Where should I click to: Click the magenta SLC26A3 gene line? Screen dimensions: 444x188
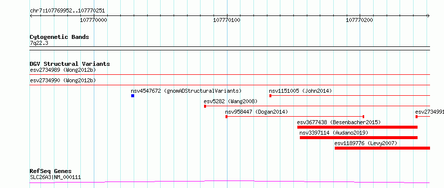pos(230,182)
